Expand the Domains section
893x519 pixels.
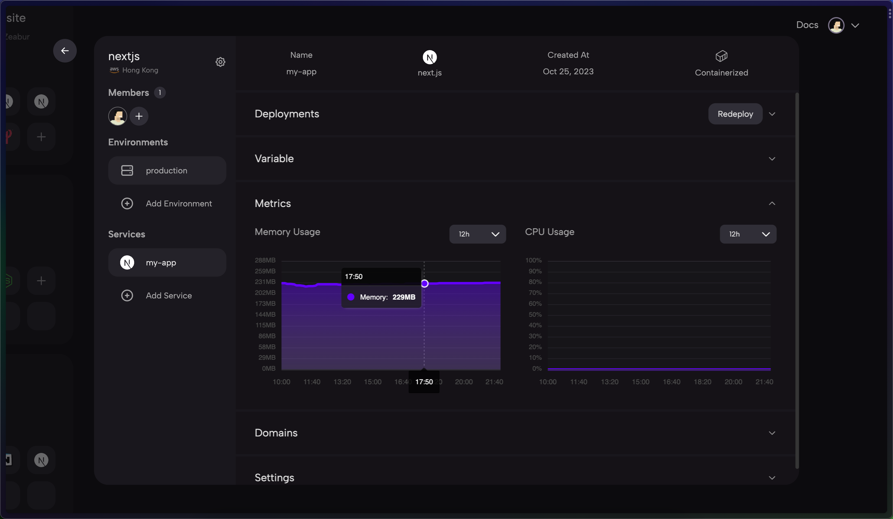point(772,433)
